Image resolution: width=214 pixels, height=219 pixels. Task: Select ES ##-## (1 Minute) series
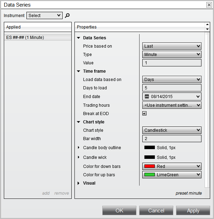25,38
